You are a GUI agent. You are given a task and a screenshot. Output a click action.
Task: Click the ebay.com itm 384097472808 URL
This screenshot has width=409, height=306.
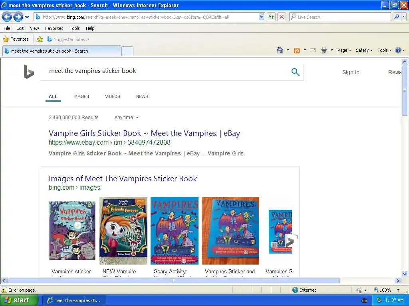pyautogui.click(x=109, y=143)
